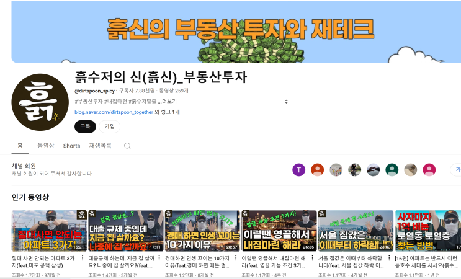The image size is (461, 279).
Task: Click the channel search magnifier icon
Action: click(x=127, y=146)
